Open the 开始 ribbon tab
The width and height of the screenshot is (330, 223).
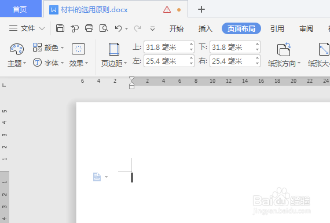pos(177,28)
